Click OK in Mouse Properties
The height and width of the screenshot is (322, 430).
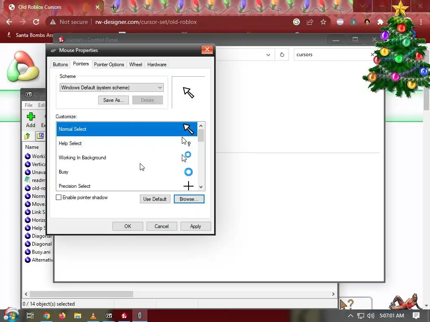128,226
